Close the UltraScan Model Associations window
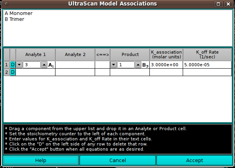The image size is (235, 168). click(x=228, y=4)
